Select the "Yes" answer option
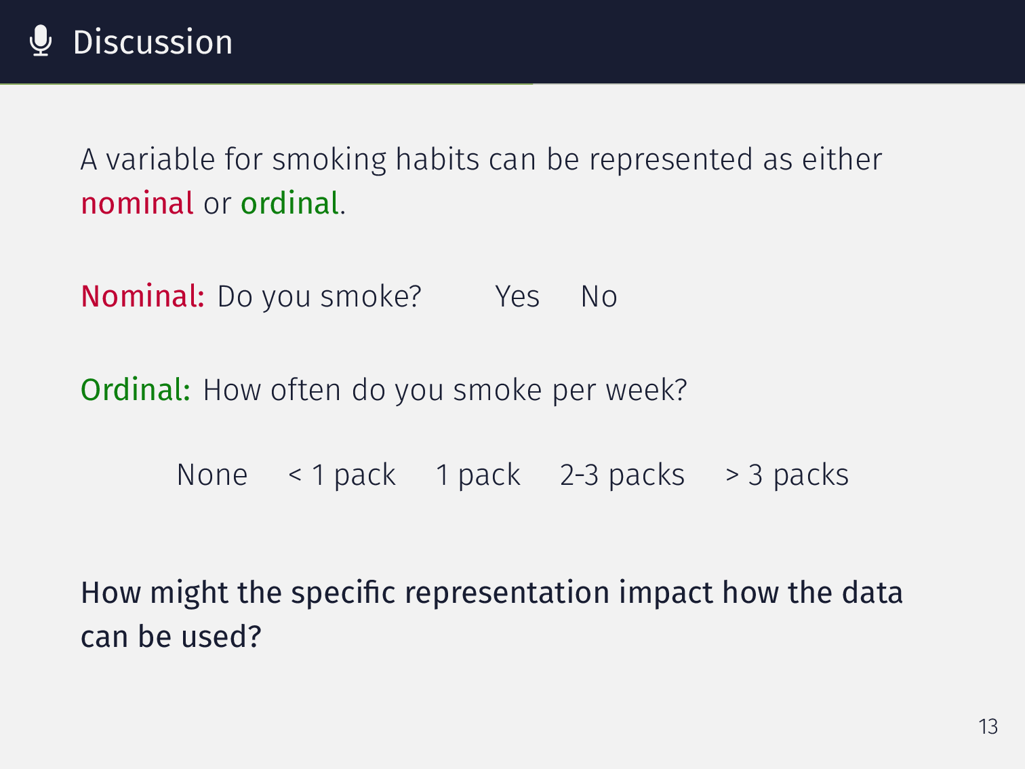 (x=517, y=296)
